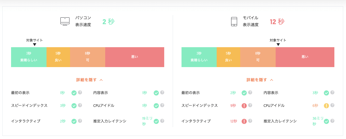346x139 pixels.
Task: Click green 素晴らしい segment on PC bar
Action: [x=29, y=57]
